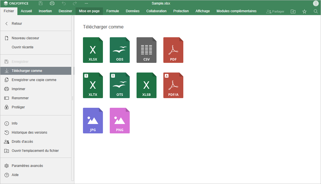Open Paramètres avancés settings
Screen dimensions: 321x184
point(27,166)
